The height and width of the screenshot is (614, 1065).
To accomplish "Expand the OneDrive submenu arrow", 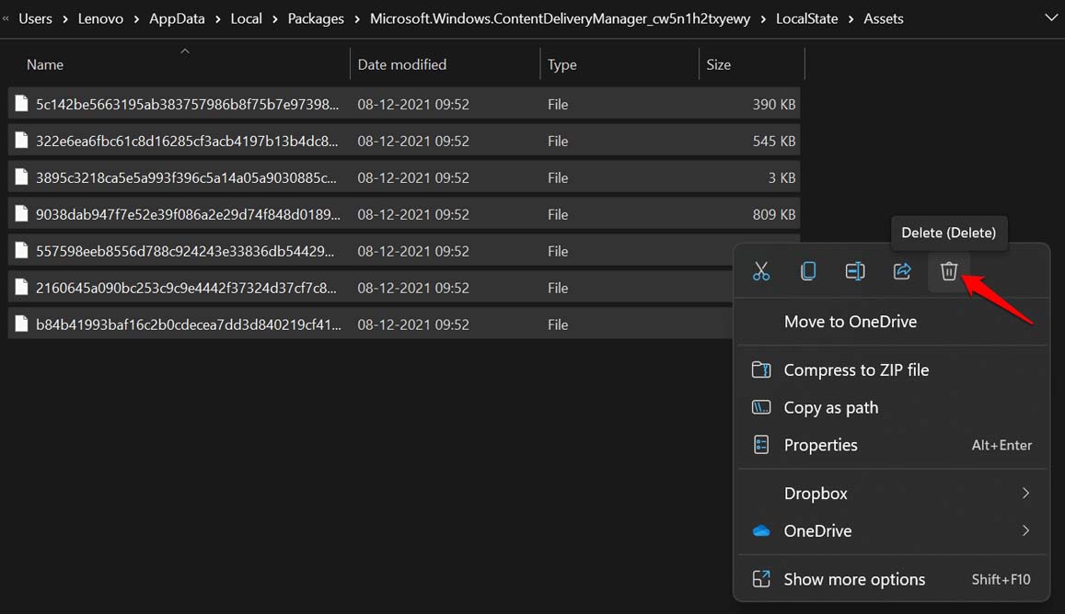I will click(x=1025, y=531).
